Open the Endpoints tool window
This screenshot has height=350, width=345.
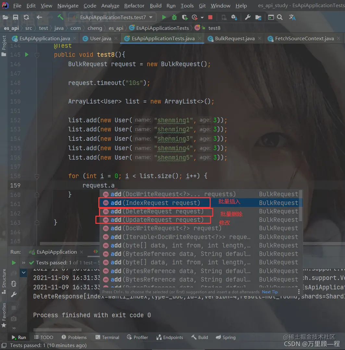(x=170, y=337)
